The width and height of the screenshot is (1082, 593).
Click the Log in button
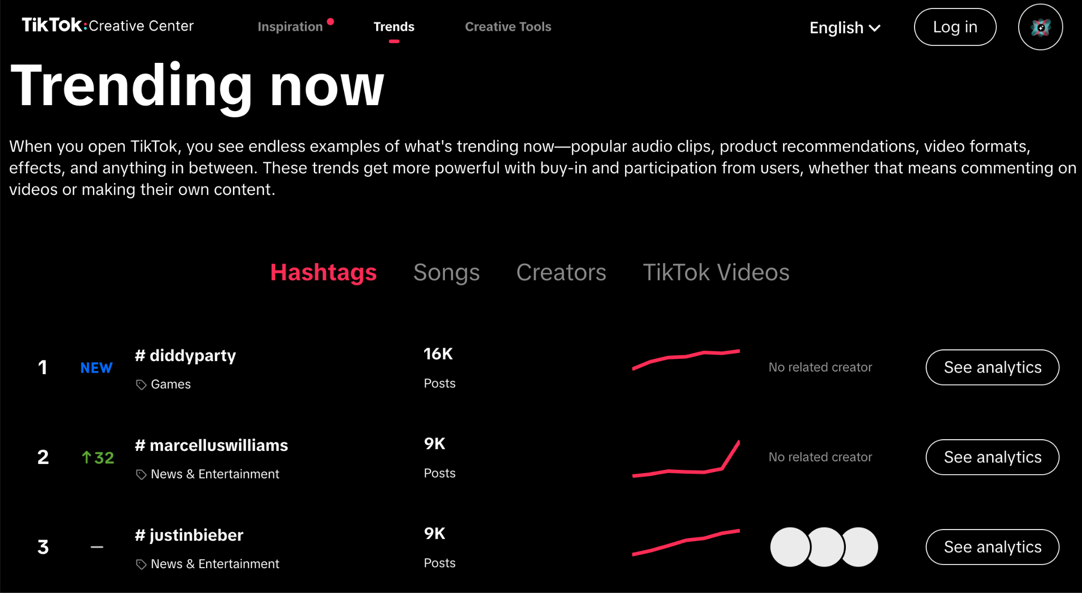[955, 27]
